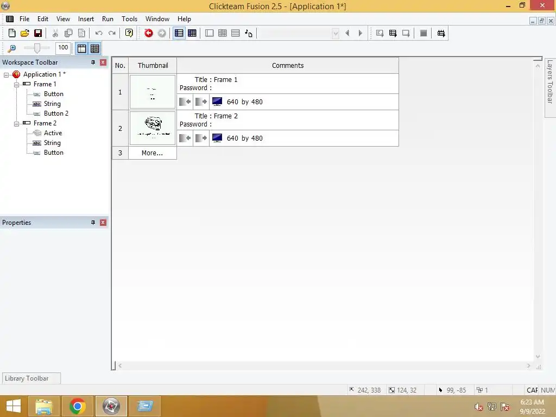Open the Storyboard Editor icon
The height and width of the screenshot is (417, 556).
[x=179, y=33]
